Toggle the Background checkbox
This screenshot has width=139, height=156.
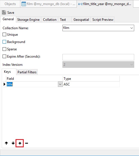point(4,42)
